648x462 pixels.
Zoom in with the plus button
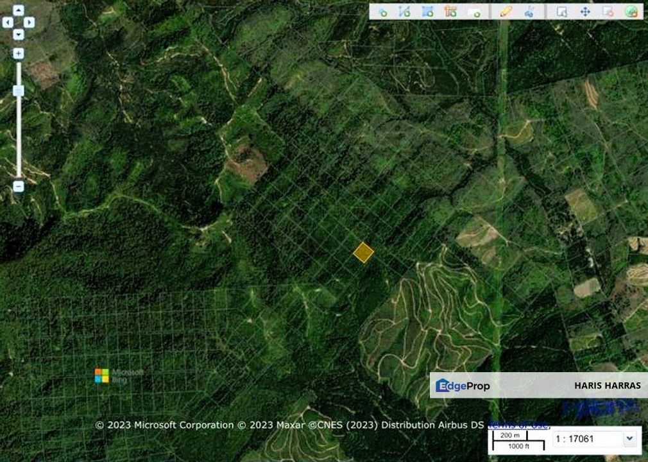coord(18,53)
